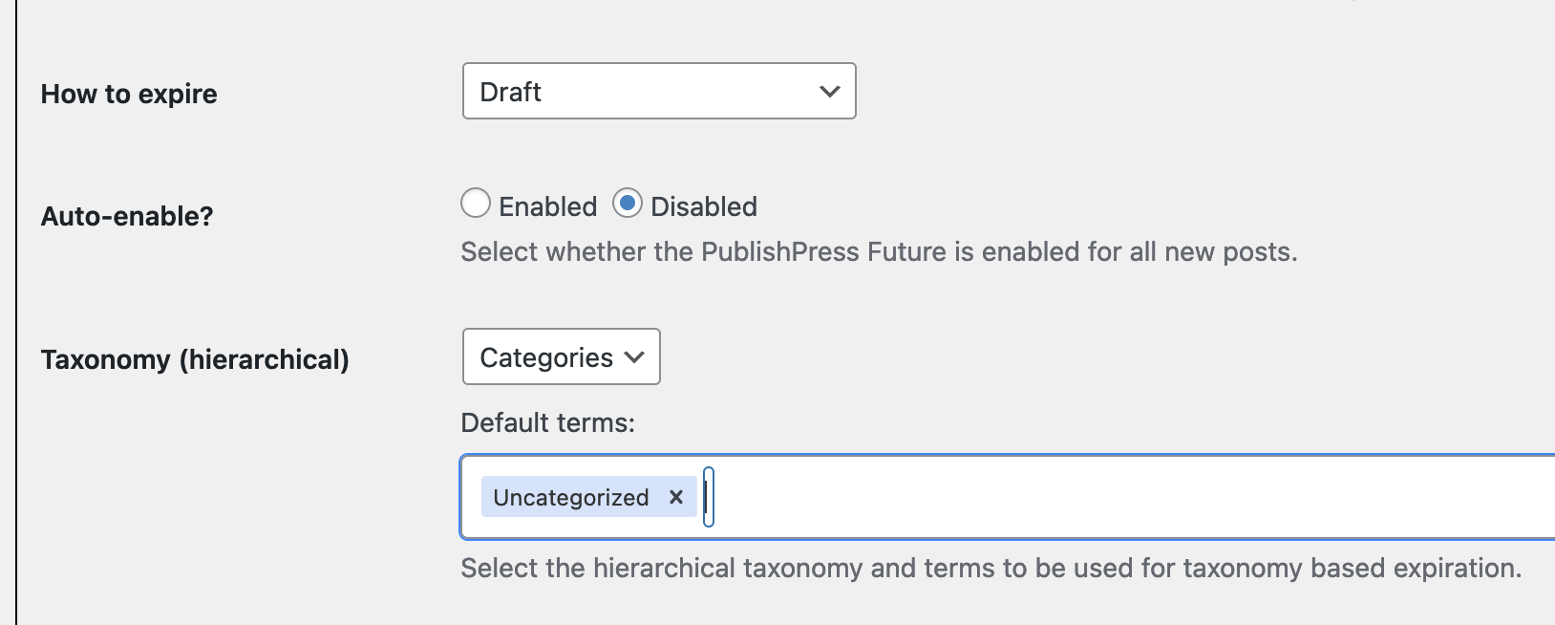The image size is (1555, 625).
Task: Click the PublishPress Future auto-enable description text
Action: coord(879,251)
